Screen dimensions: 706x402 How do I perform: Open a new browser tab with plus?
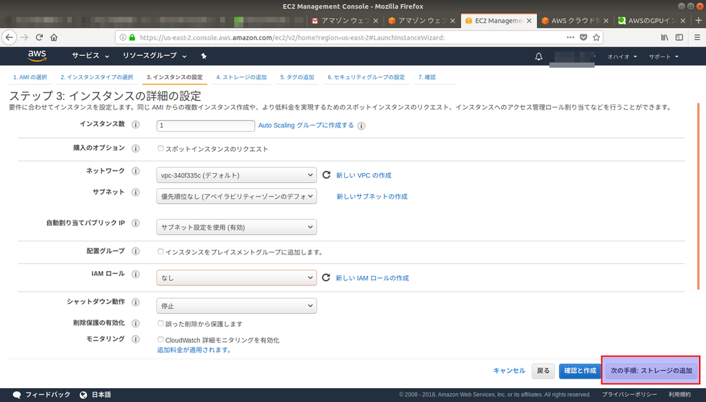(x=698, y=20)
